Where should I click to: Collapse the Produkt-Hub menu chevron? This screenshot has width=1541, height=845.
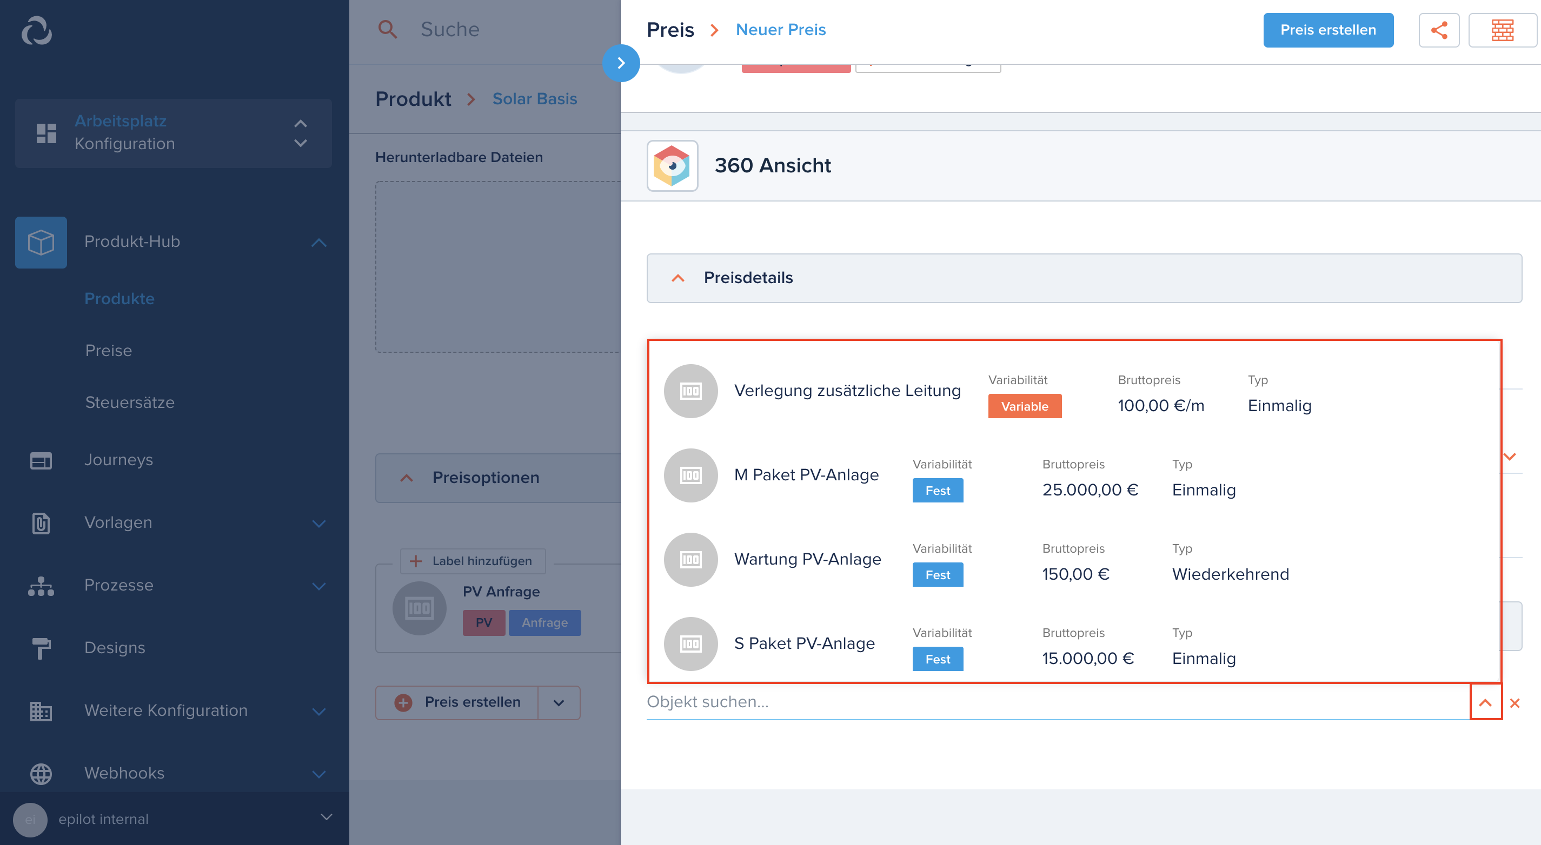319,243
